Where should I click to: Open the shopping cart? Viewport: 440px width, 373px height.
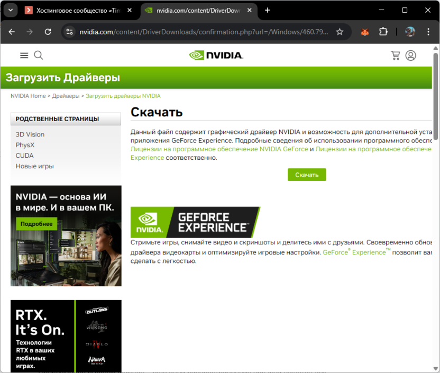coord(396,56)
